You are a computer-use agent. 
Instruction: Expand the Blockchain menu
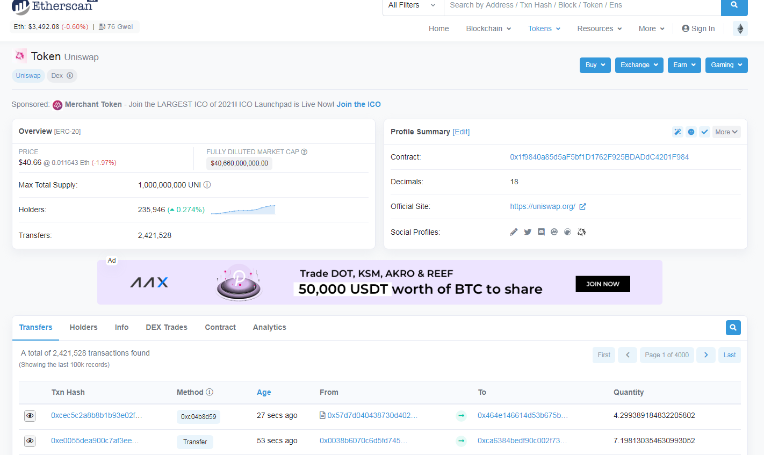click(x=488, y=28)
